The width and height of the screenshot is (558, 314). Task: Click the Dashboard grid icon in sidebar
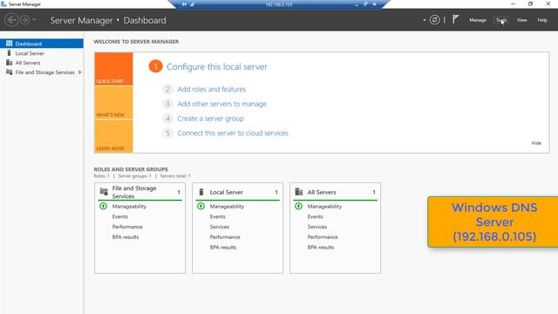[x=10, y=44]
